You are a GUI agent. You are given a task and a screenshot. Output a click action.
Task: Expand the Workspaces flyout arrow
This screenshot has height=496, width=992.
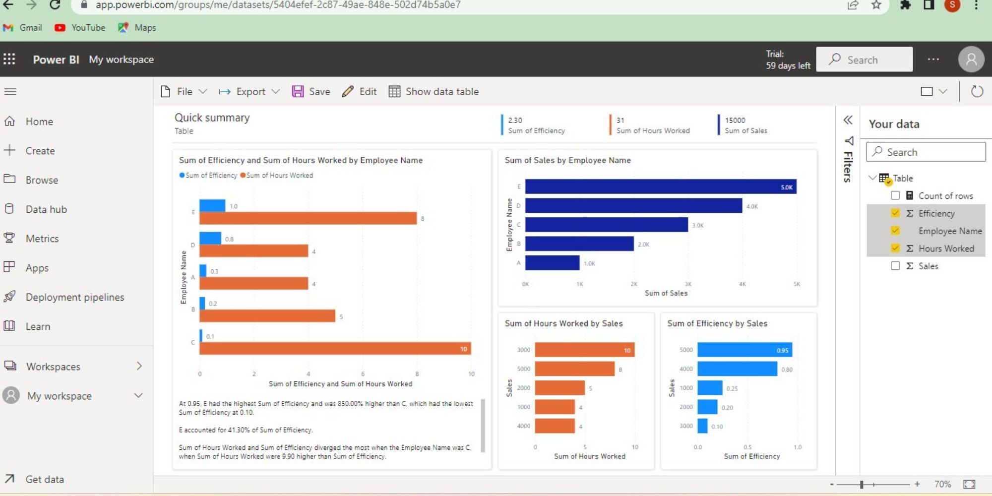point(139,366)
